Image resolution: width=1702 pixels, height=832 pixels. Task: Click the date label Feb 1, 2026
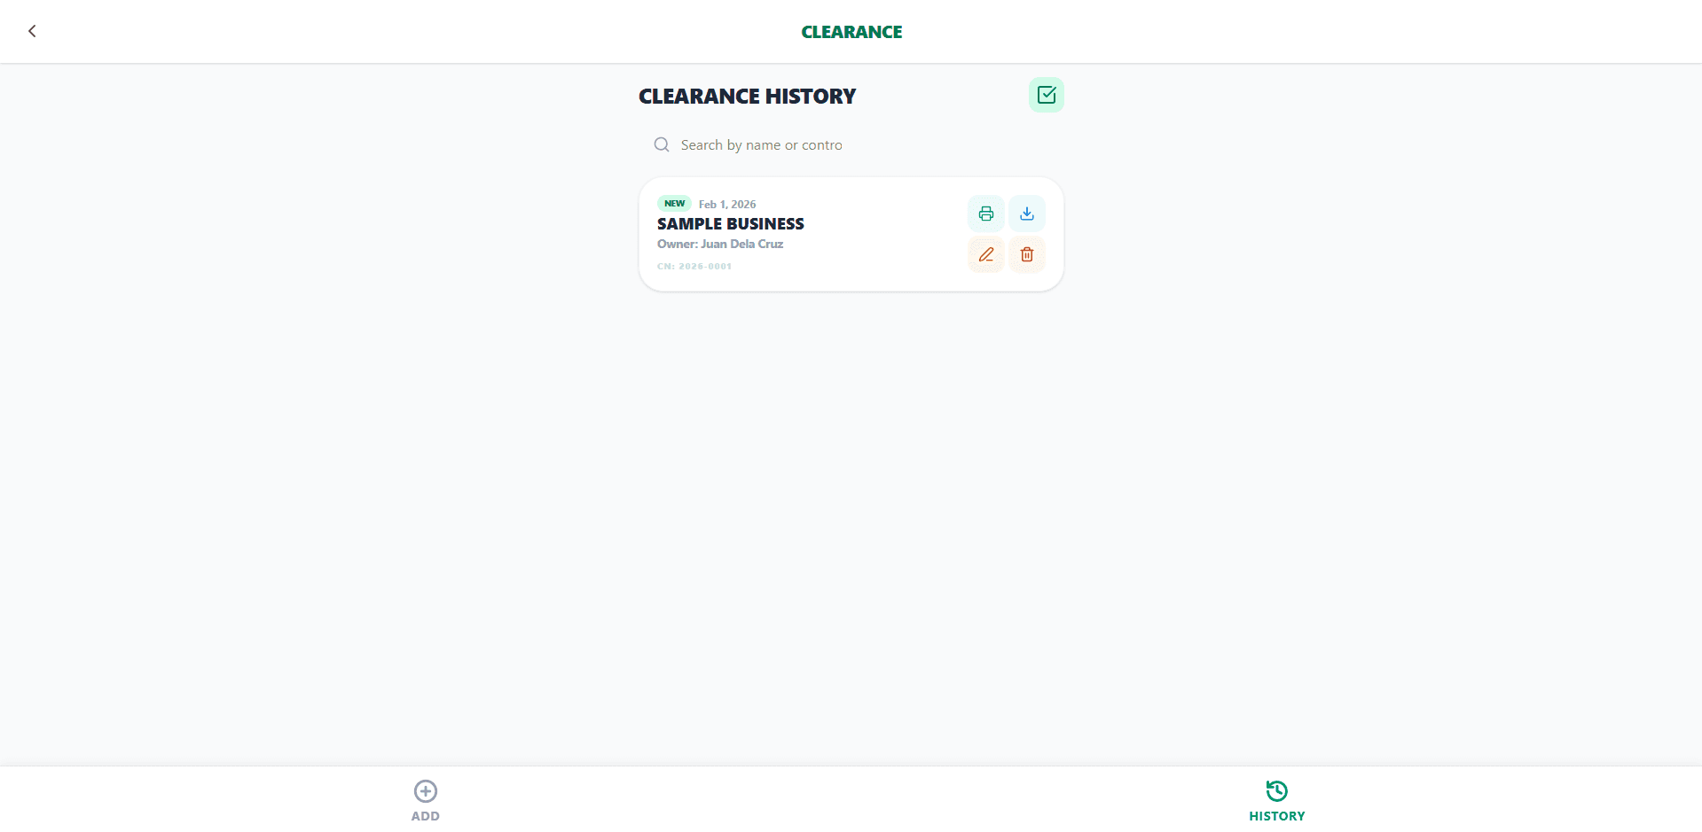[727, 204]
